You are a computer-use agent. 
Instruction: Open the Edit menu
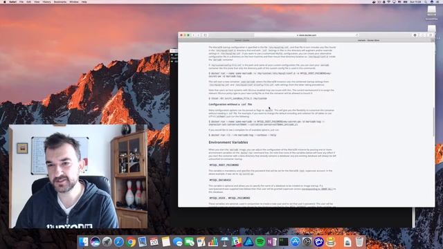click(x=29, y=1)
